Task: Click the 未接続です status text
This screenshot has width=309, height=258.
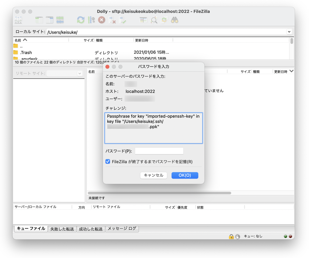Action: [96, 198]
